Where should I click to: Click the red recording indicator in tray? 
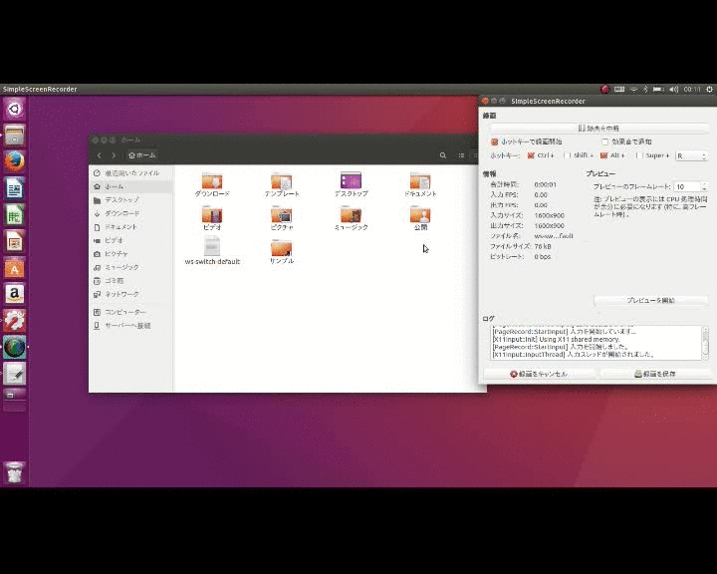tap(605, 90)
